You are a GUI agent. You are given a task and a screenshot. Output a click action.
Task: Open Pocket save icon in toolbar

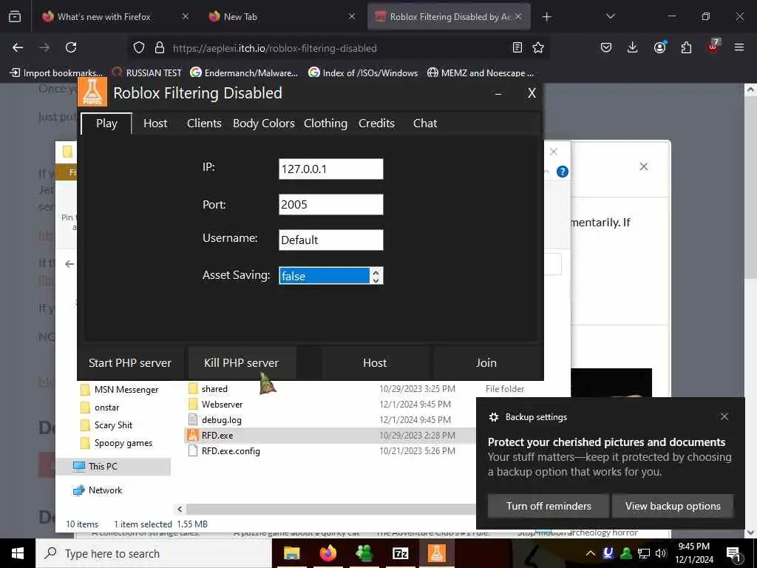click(606, 47)
